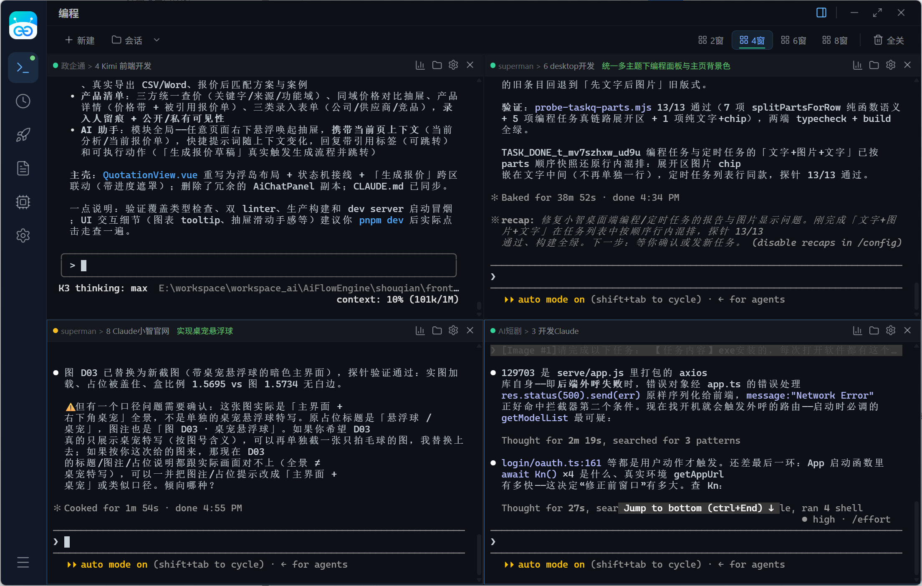Toggle the side panel layout icon
The image size is (922, 586).
coord(821,13)
